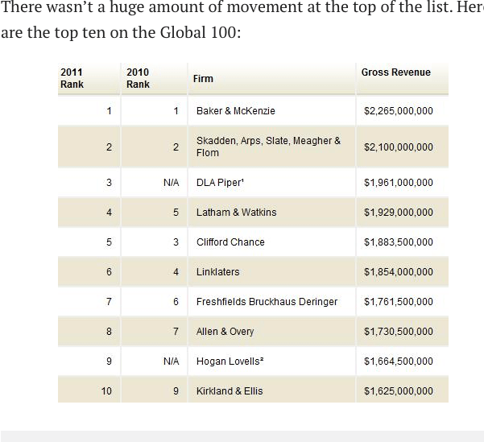Click the DLA Piper firm name
Viewport: 484px width, 442px height.
pyautogui.click(x=219, y=183)
